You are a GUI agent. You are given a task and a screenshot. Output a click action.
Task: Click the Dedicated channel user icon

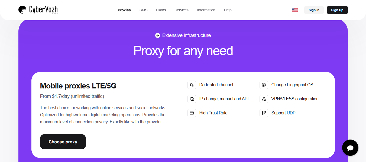[192, 85]
